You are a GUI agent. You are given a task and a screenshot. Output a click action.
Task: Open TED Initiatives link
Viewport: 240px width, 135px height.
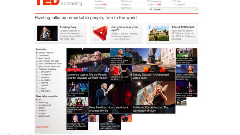click(178, 5)
